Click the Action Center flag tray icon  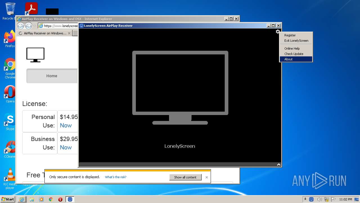click(x=333, y=199)
